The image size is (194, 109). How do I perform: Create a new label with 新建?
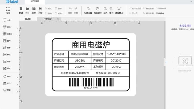click(21, 10)
